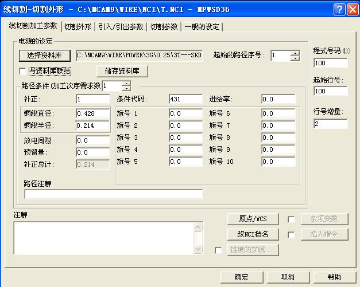Open the 切割外形 tab
Screen dimensions: 360x287
point(78,27)
